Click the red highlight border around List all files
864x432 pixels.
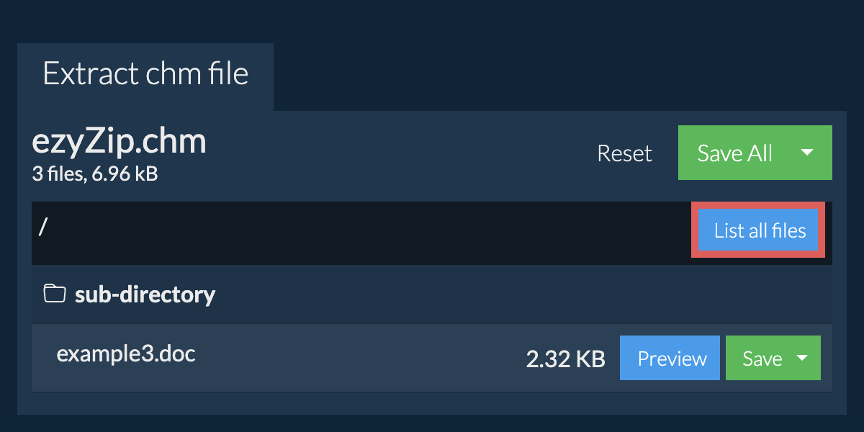click(695, 230)
